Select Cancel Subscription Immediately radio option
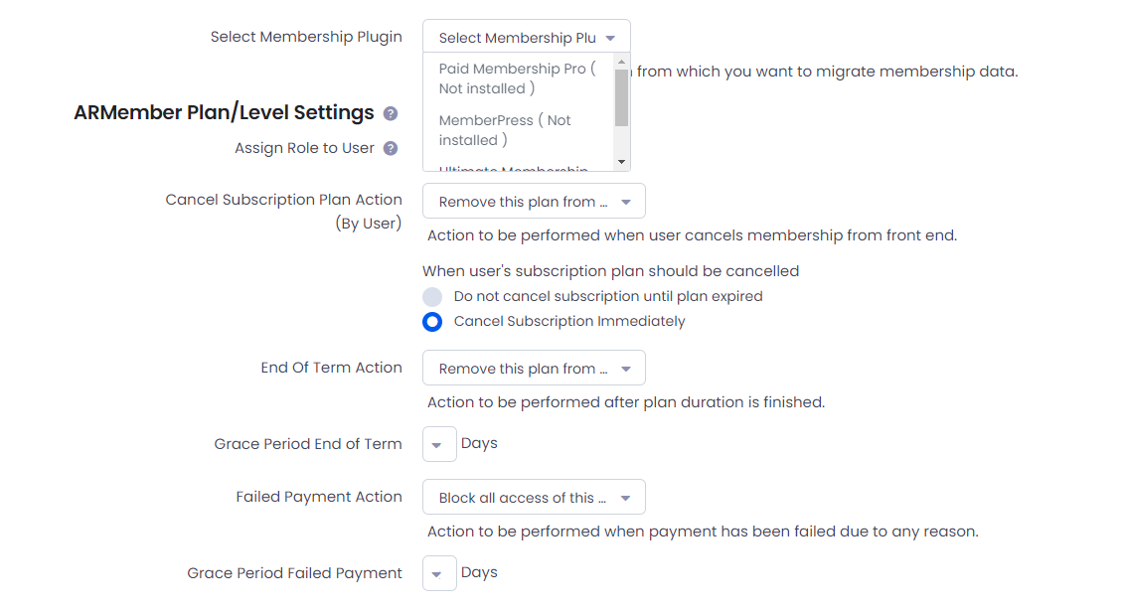The image size is (1123, 610). 432,322
